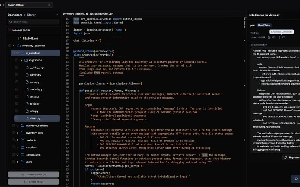Click the Generate Docs (0) button
The width and height of the screenshot is (300, 187).
click(x=33, y=174)
